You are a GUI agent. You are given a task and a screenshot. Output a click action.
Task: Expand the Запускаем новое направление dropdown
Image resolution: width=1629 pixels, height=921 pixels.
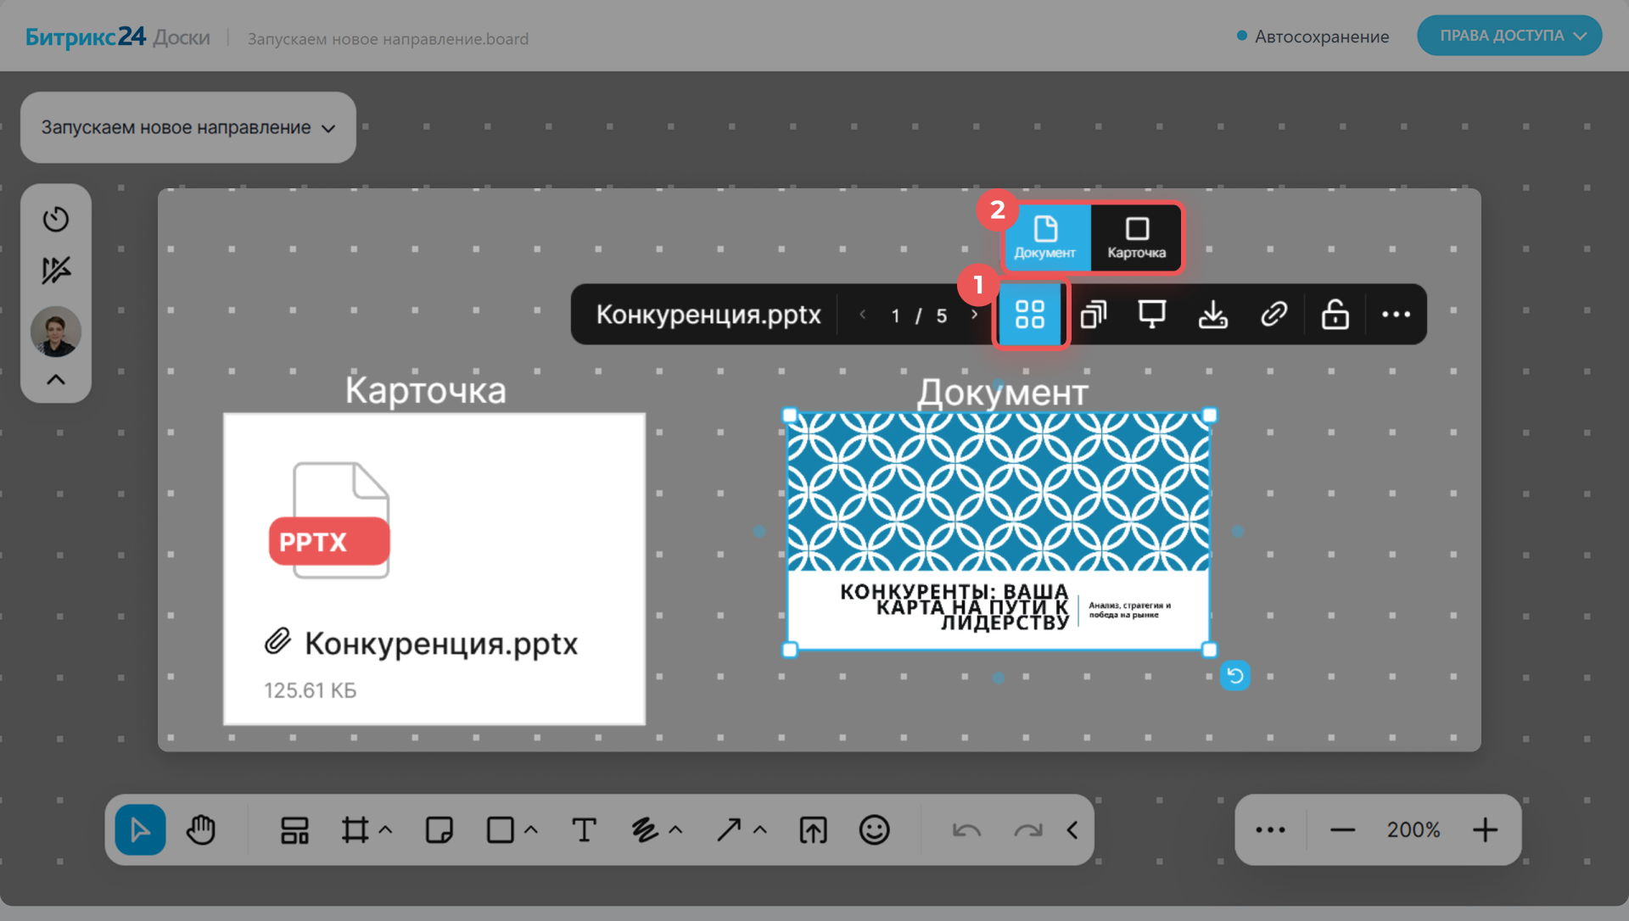[x=188, y=128]
